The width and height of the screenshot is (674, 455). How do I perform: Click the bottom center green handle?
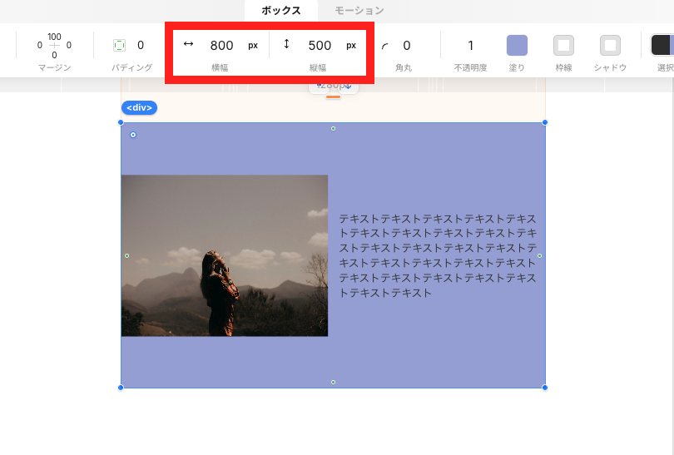point(333,382)
